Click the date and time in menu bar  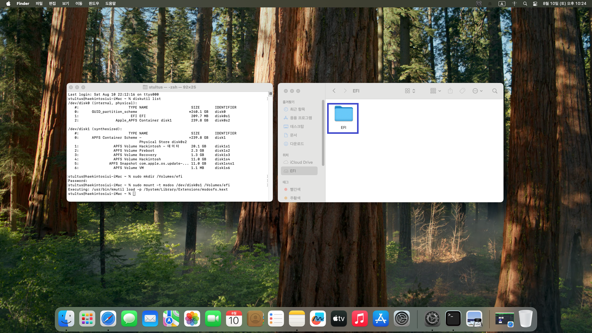point(564,4)
